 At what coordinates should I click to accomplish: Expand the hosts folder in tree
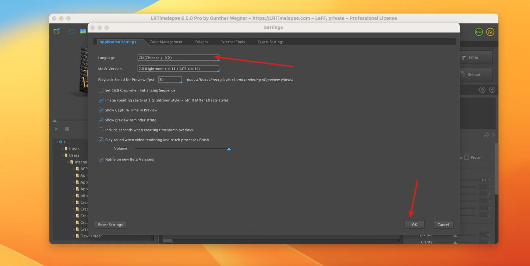pyautogui.click(x=63, y=149)
